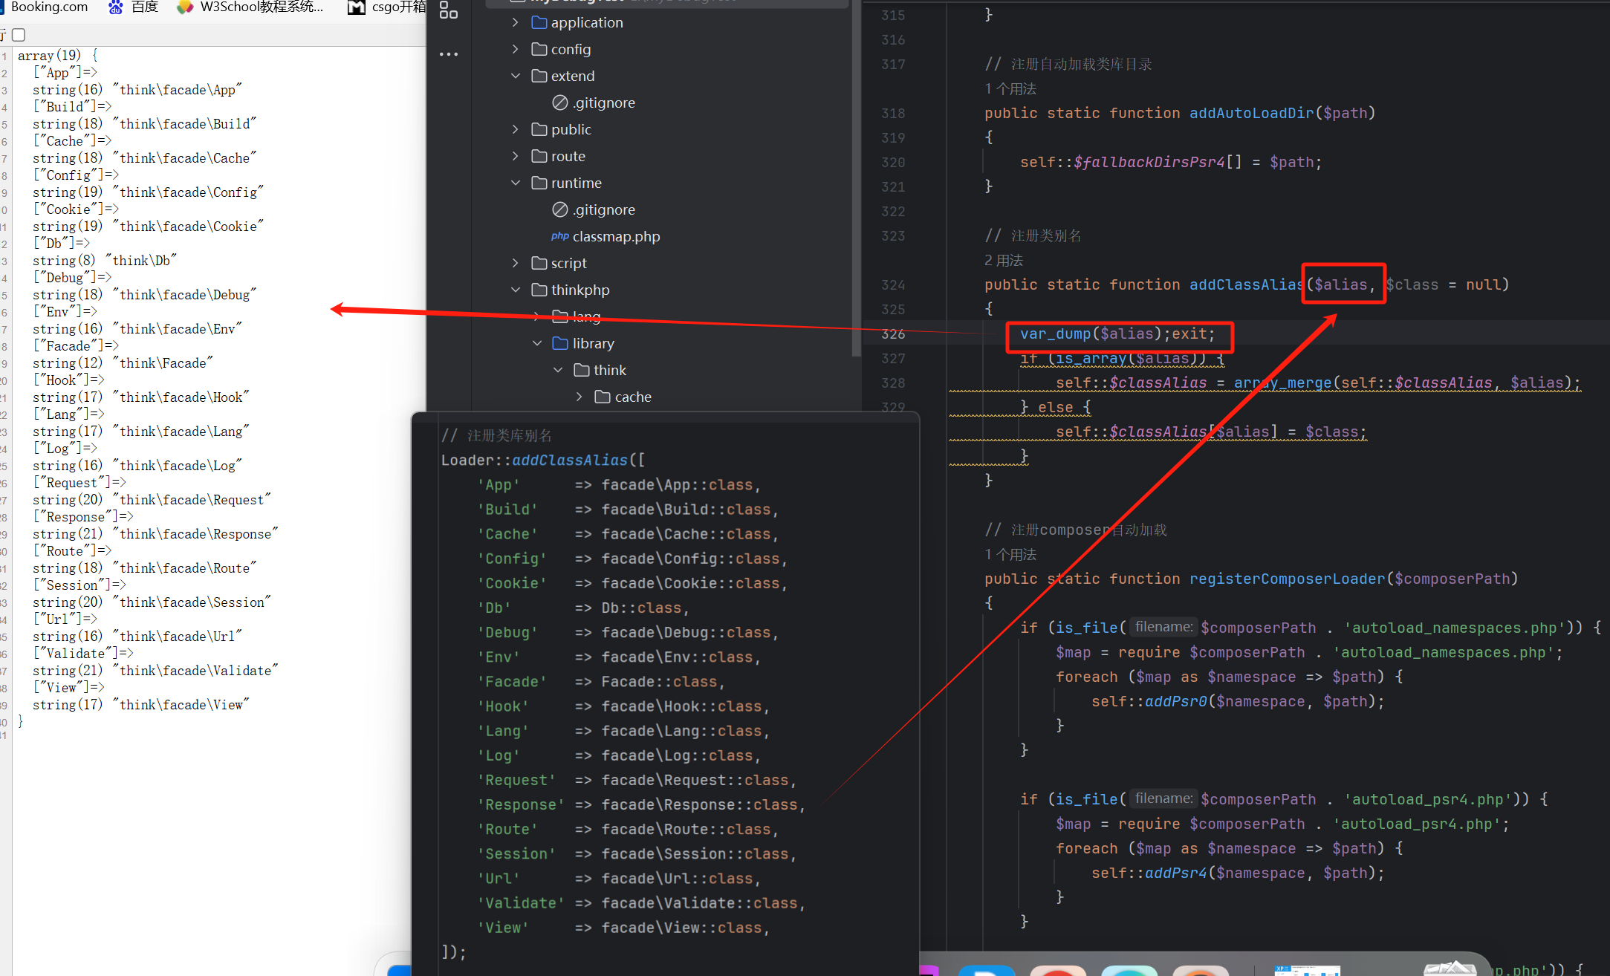
Task: Open the Baidu paw bookmark
Action: point(117,7)
